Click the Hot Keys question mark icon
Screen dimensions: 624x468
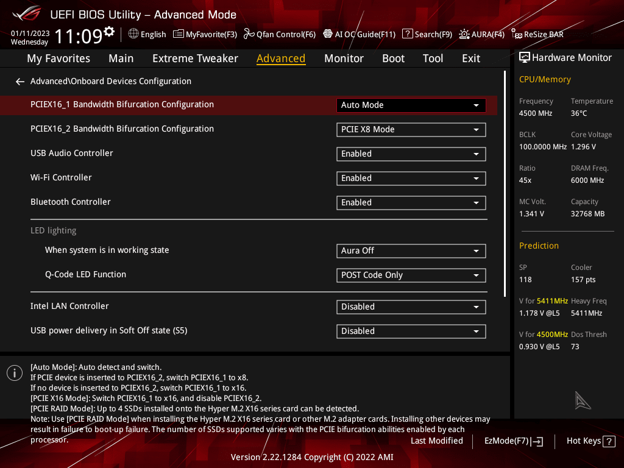pos(609,441)
